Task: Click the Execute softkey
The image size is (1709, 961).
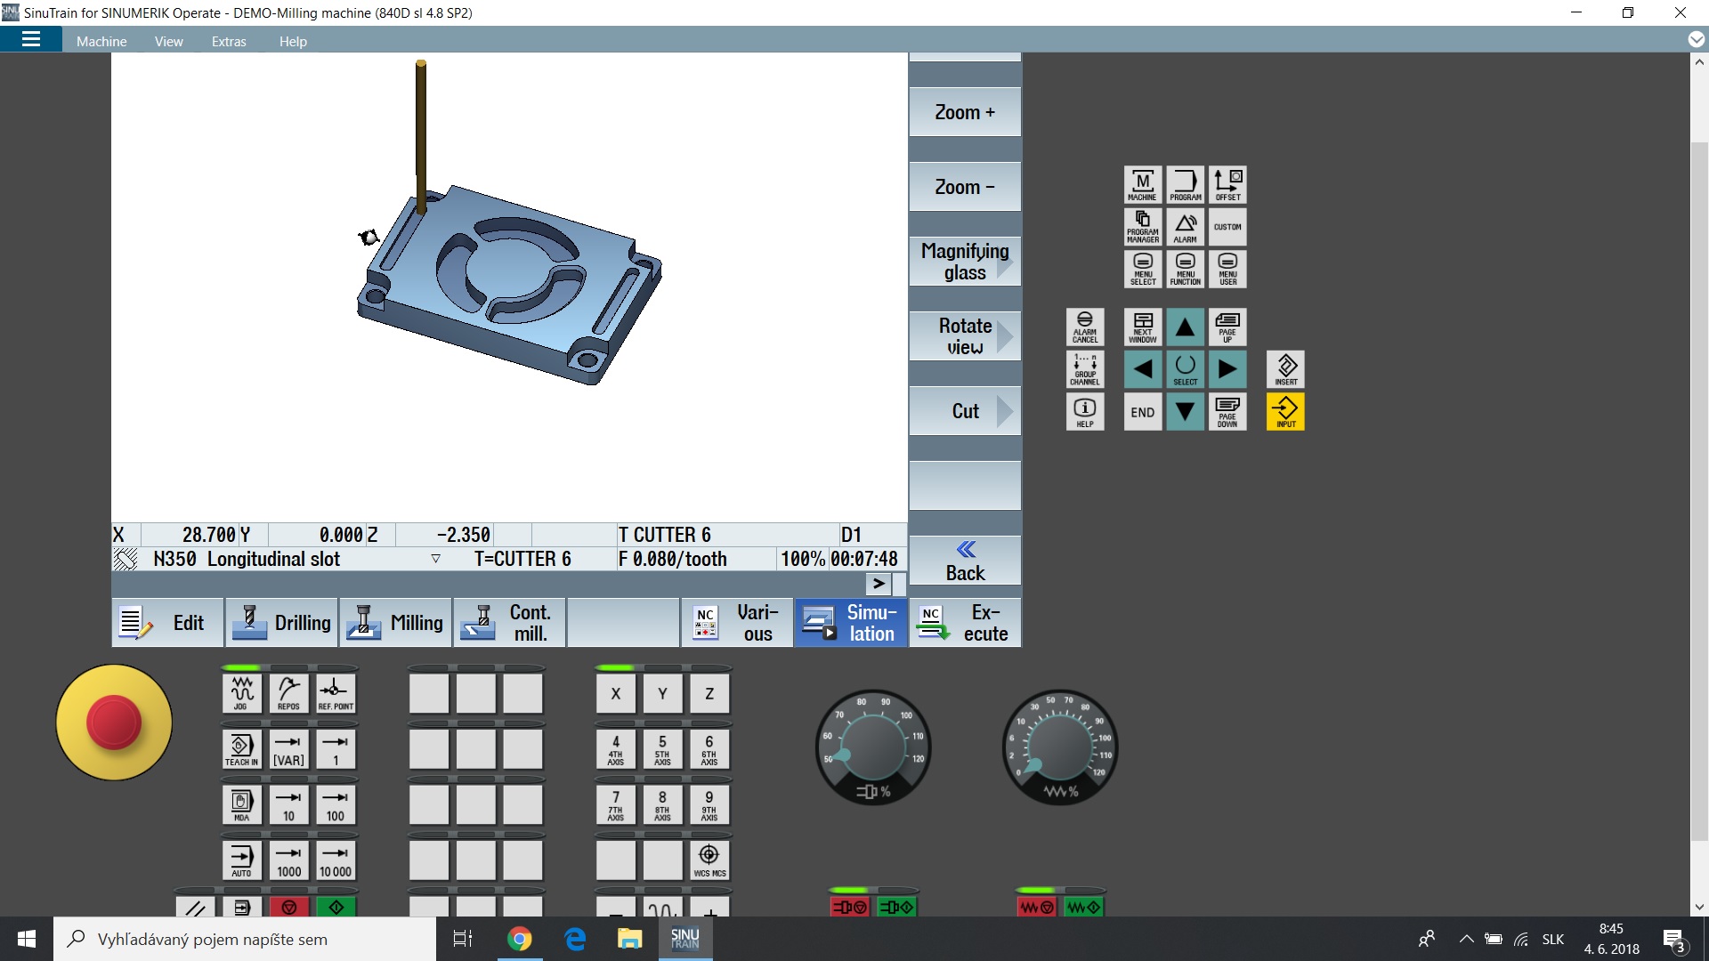Action: coord(965,623)
